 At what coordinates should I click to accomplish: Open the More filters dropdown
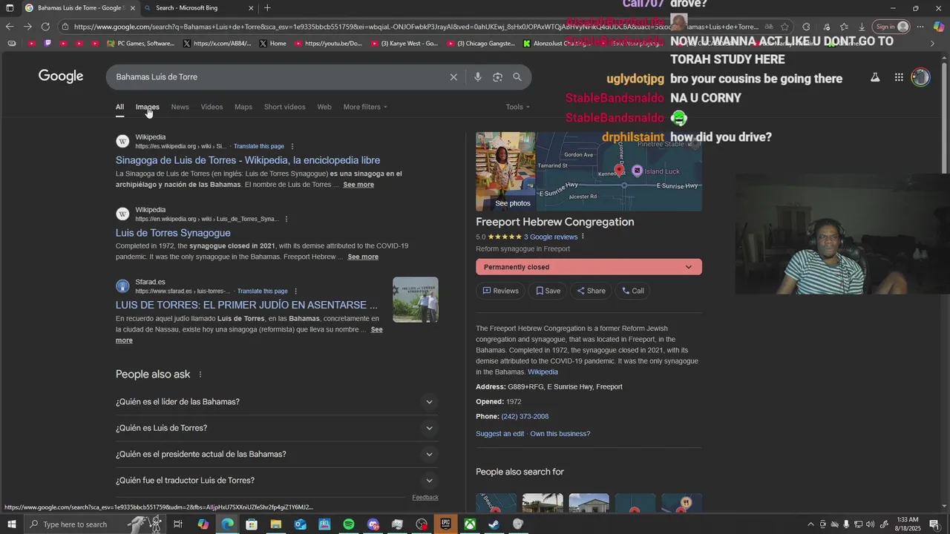click(x=365, y=107)
